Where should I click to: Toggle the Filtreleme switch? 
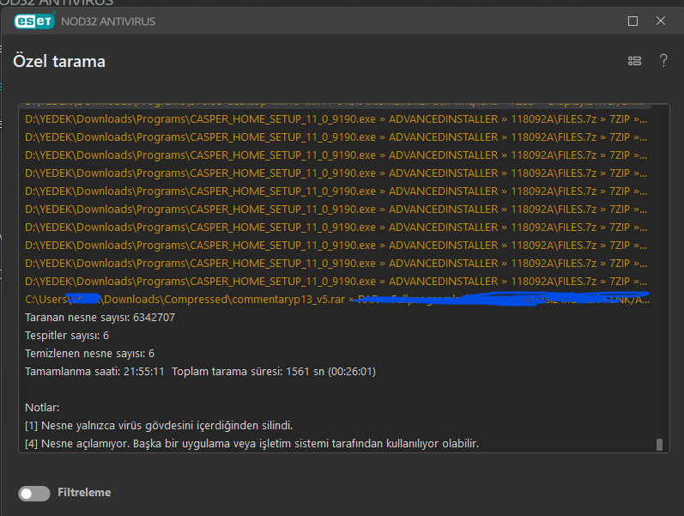click(x=34, y=494)
